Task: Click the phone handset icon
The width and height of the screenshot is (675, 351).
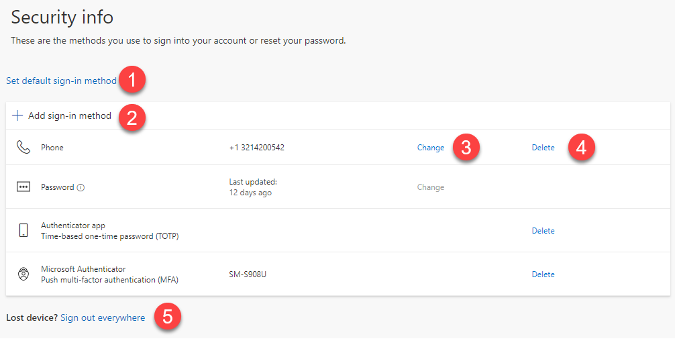Action: pos(23,148)
